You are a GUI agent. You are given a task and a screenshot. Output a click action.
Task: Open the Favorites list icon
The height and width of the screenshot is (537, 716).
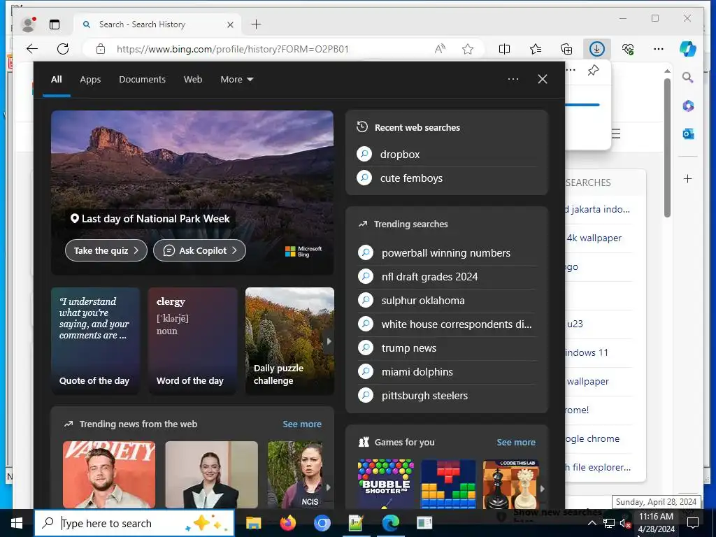[535, 49]
